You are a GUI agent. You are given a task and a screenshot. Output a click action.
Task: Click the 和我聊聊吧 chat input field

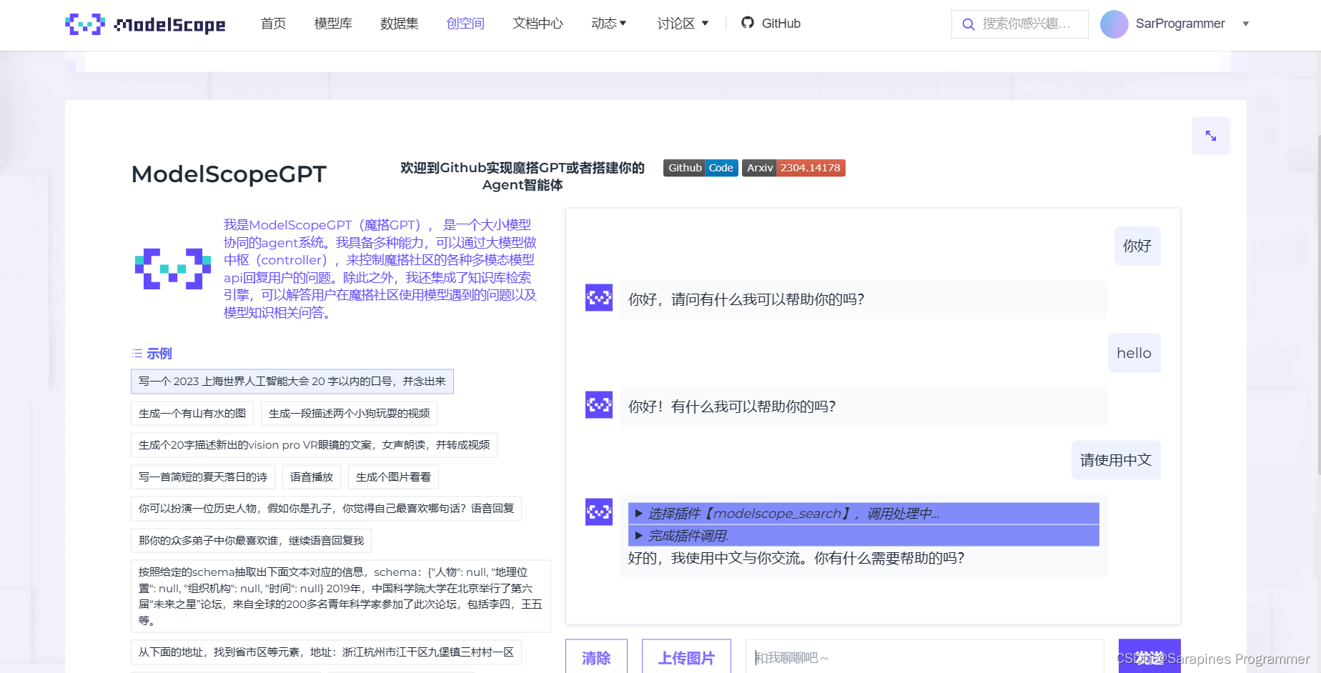[924, 657]
